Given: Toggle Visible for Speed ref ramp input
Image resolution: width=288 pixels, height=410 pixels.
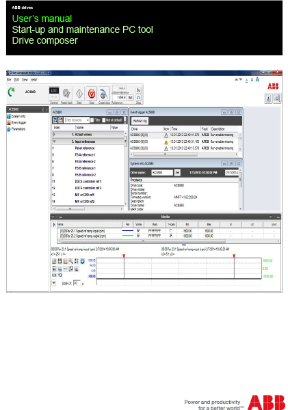Looking at the screenshot, I should [x=138, y=231].
